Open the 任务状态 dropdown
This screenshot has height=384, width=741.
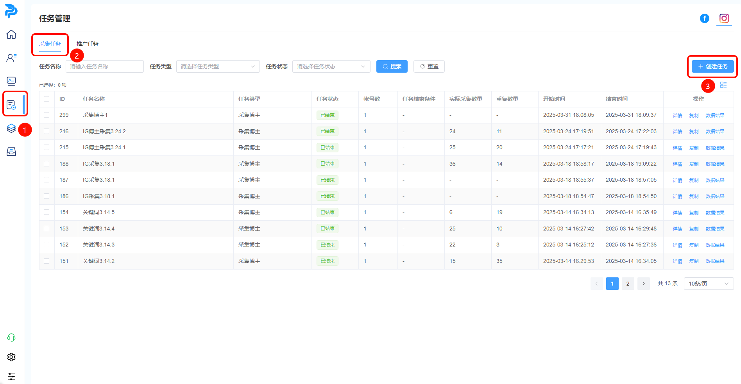click(x=331, y=66)
